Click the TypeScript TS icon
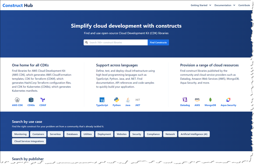Image resolution: width=256 pixels, height=166 pixels. (102, 100)
